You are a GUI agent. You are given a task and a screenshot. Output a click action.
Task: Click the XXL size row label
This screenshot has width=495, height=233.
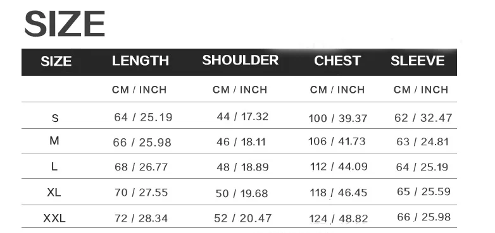54,218
